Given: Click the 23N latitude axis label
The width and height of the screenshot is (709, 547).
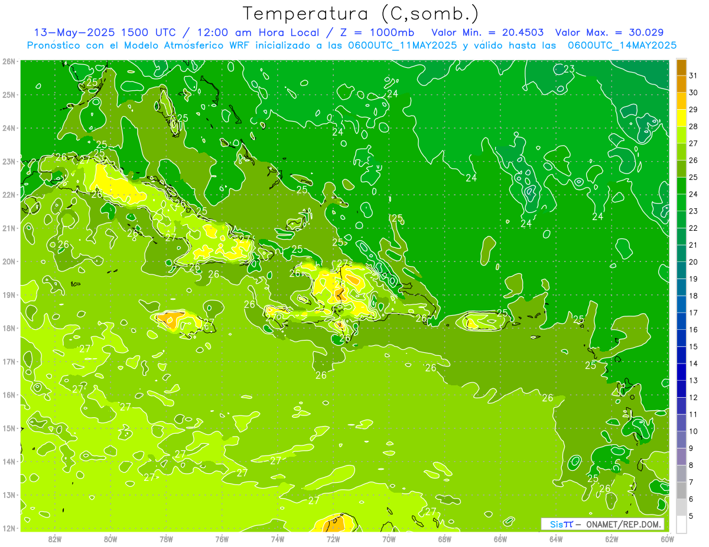Looking at the screenshot, I should 8,162.
